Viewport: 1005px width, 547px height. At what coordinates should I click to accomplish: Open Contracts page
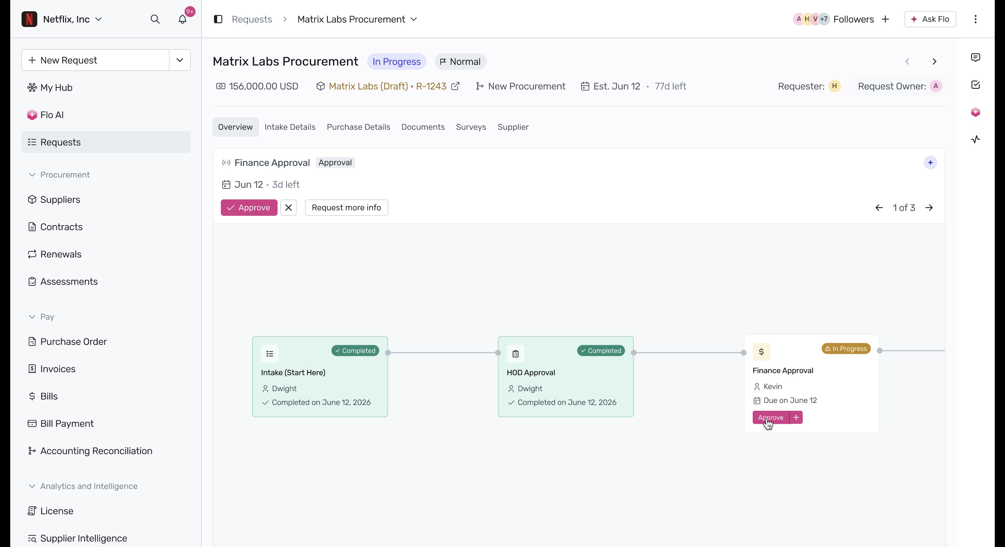106,227
